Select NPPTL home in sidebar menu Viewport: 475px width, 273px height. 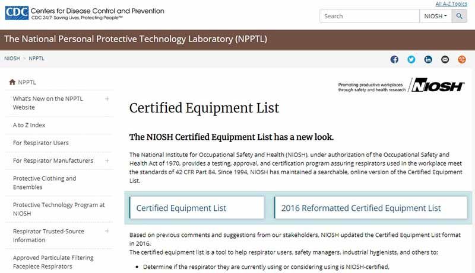(x=27, y=82)
